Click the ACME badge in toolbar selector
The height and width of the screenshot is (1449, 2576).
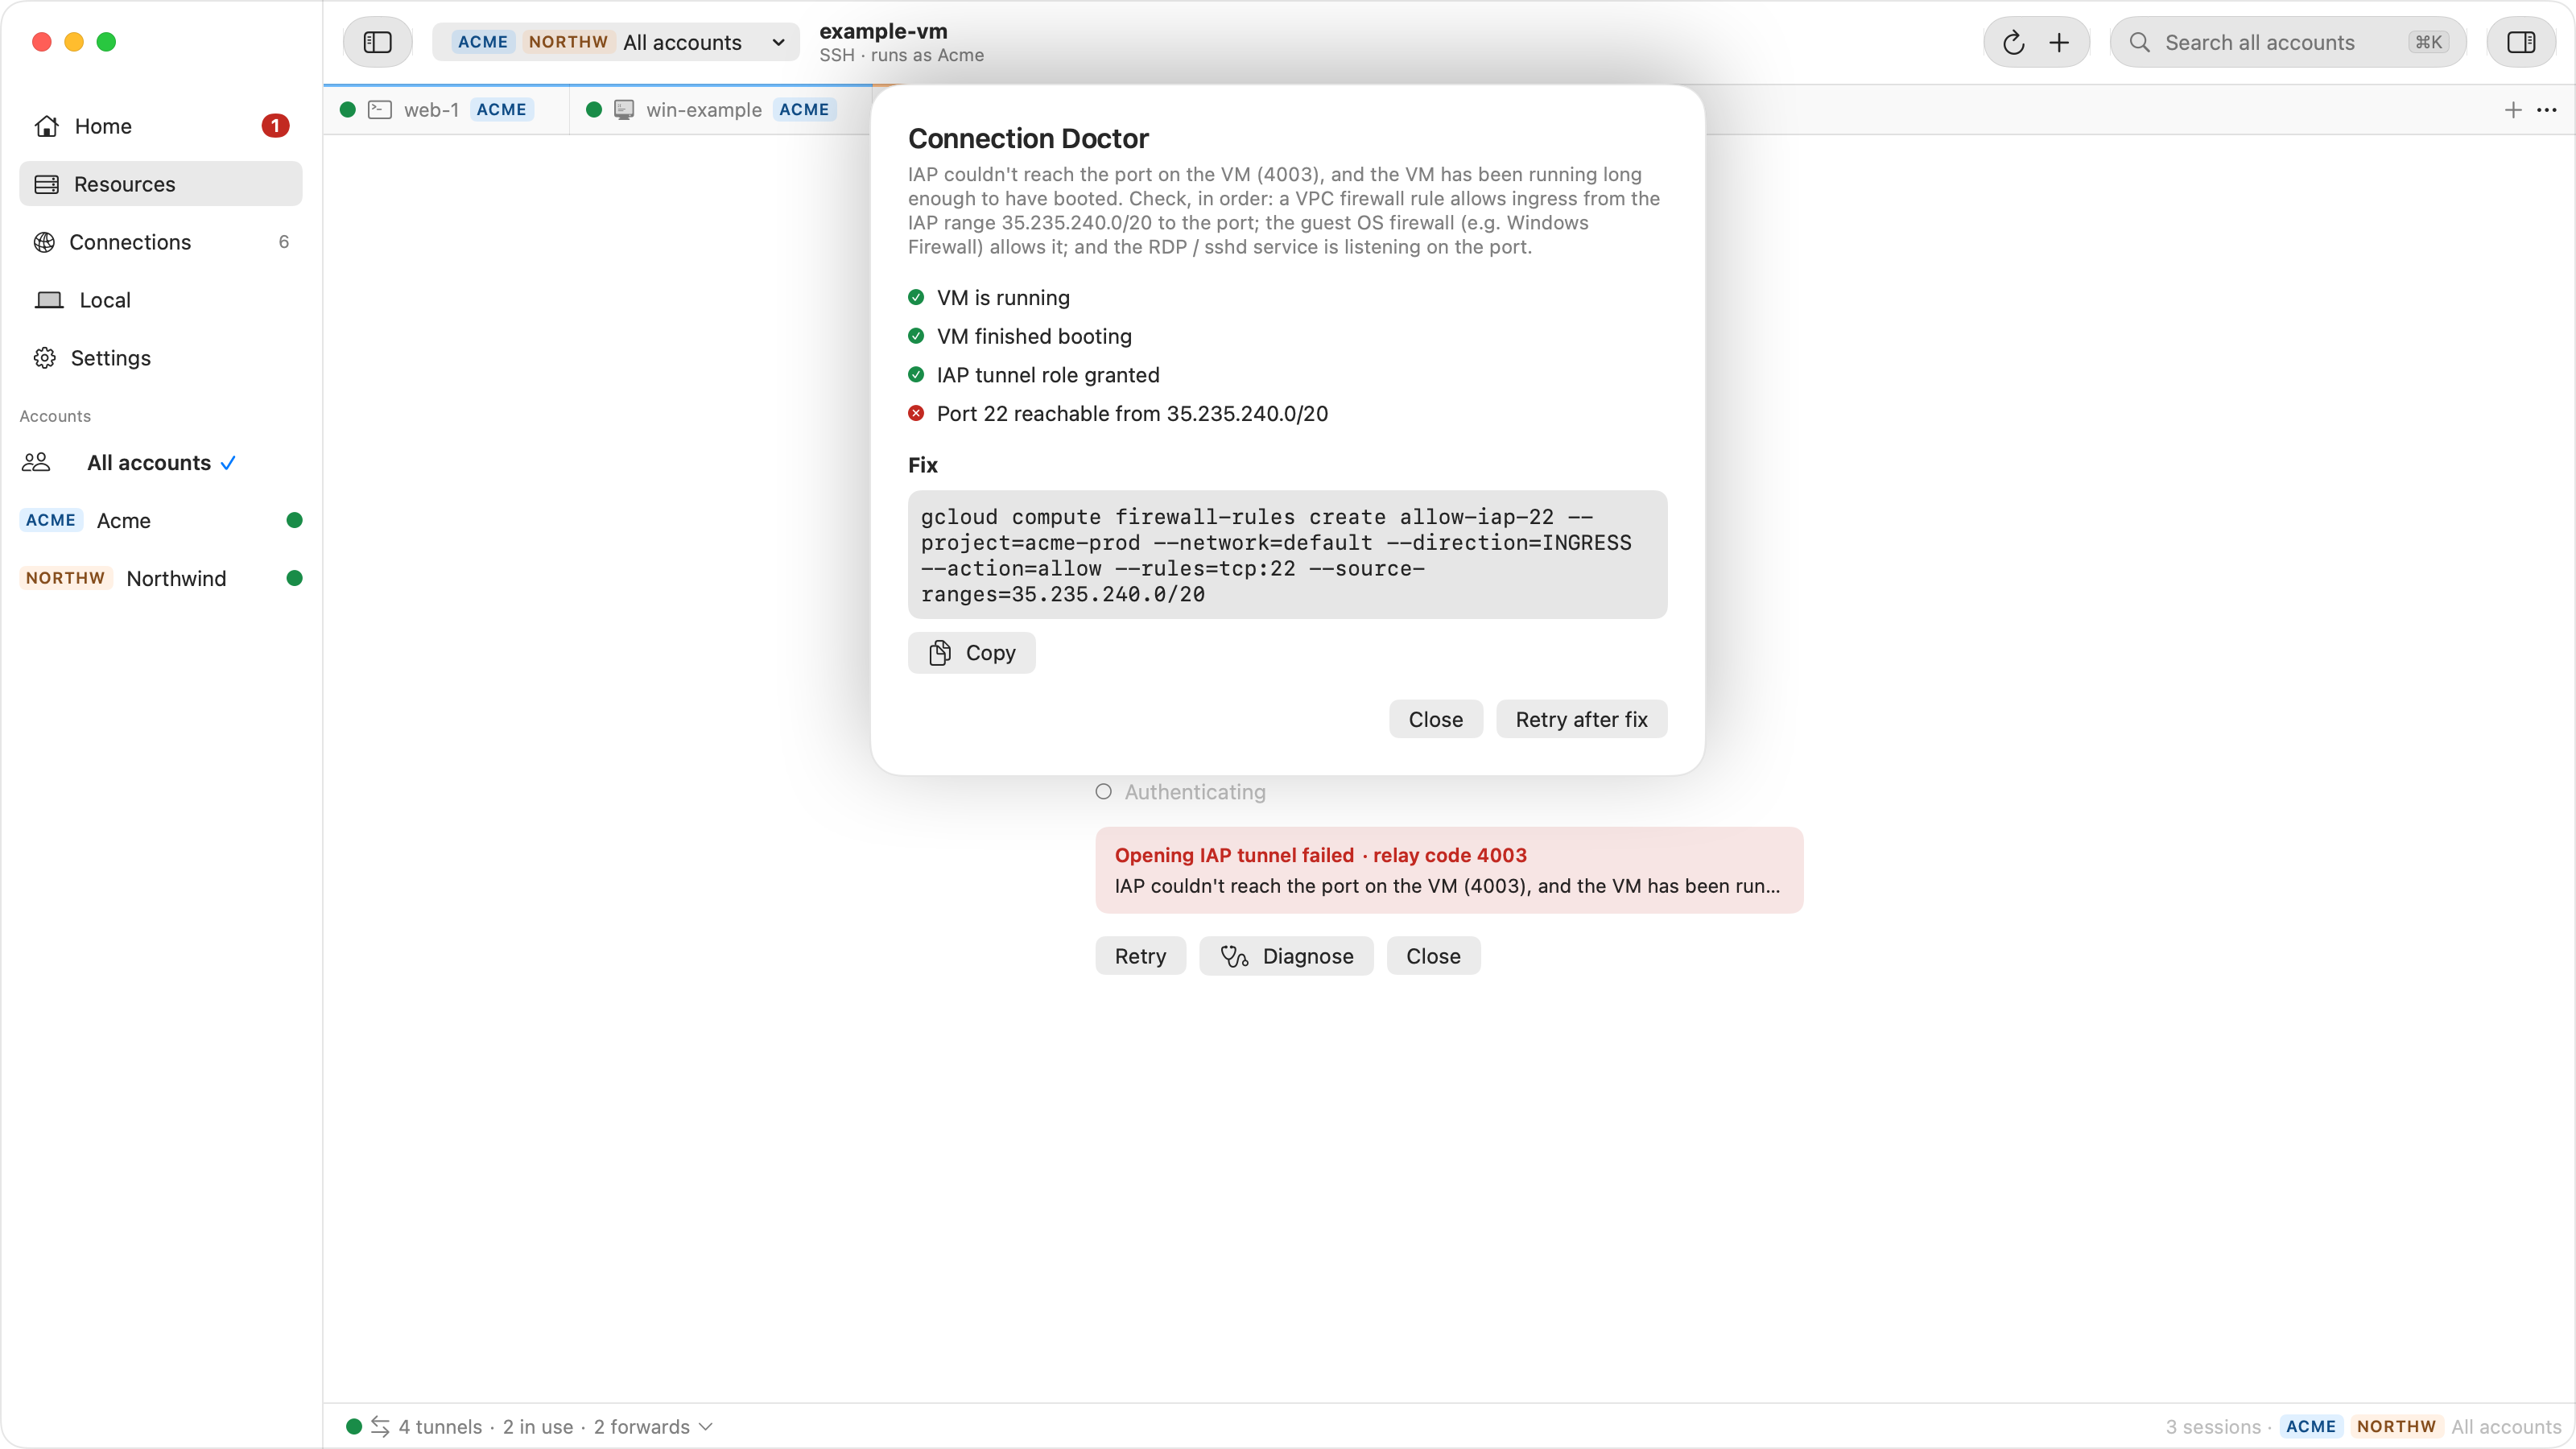pyautogui.click(x=483, y=42)
